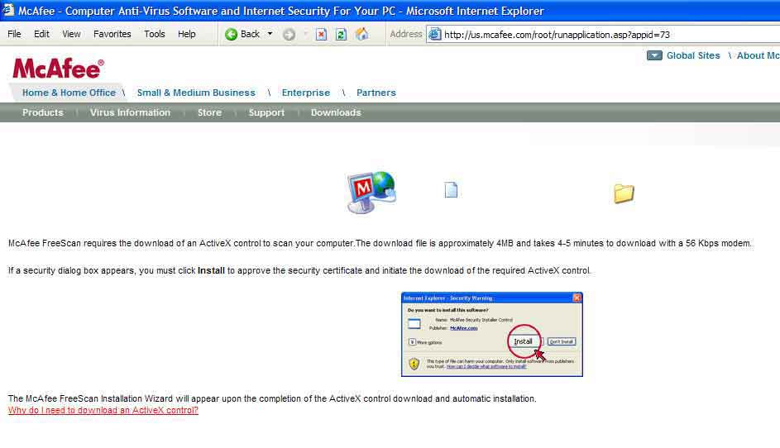780x448 pixels.
Task: Click the McAfee logo
Action: tap(58, 69)
